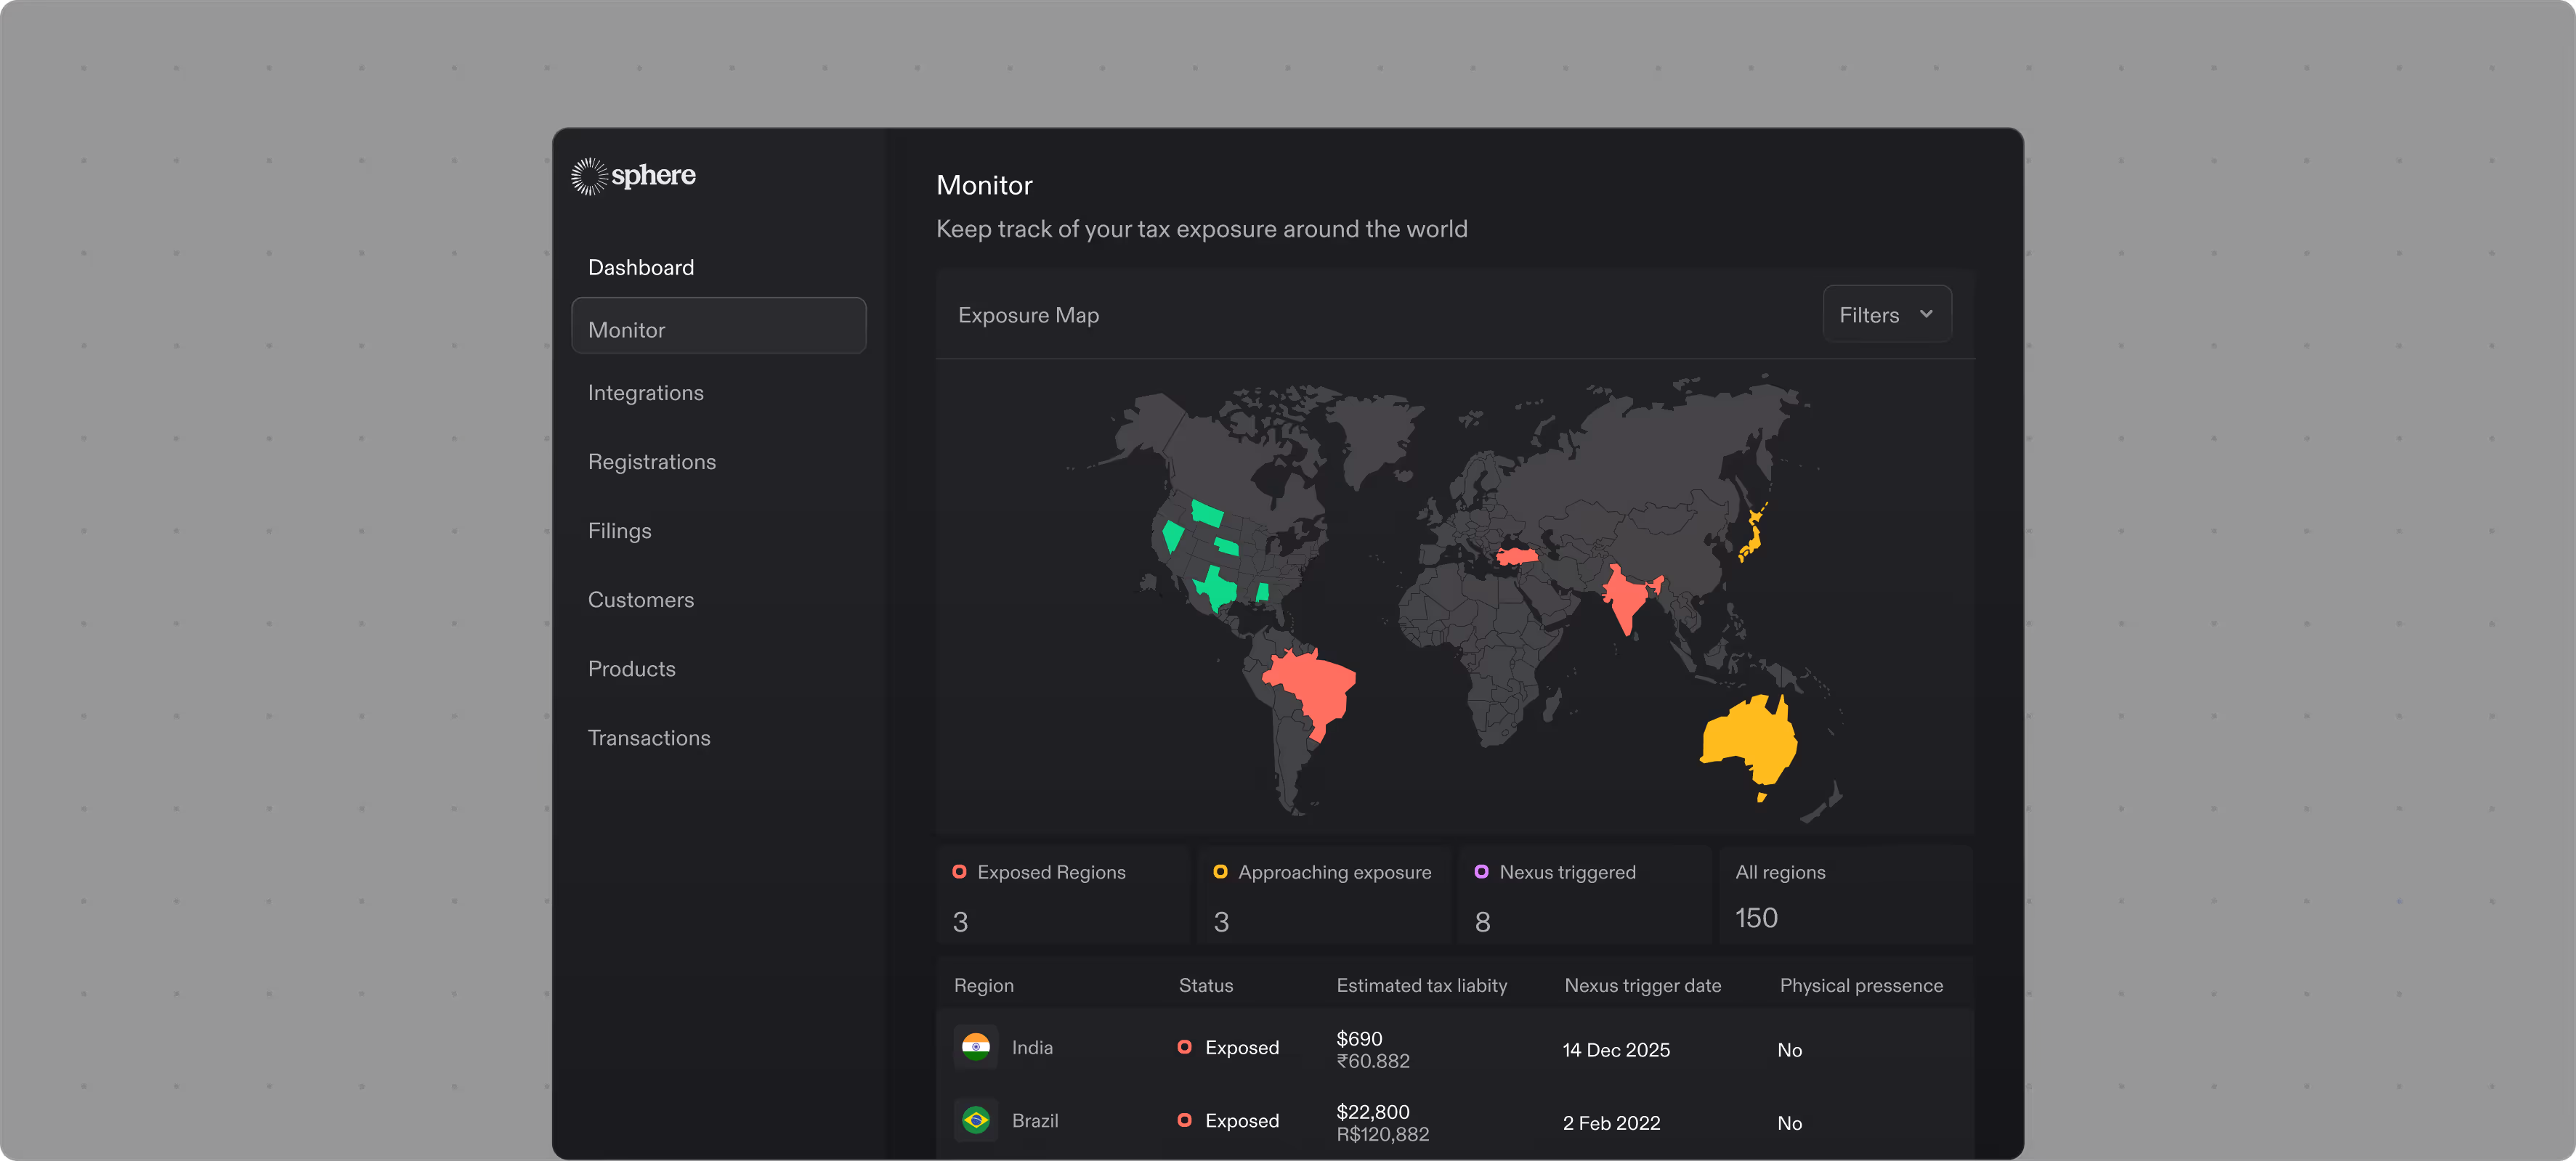2576x1161 pixels.
Task: Click the yellow Approaching exposure dot icon
Action: tap(1220, 871)
